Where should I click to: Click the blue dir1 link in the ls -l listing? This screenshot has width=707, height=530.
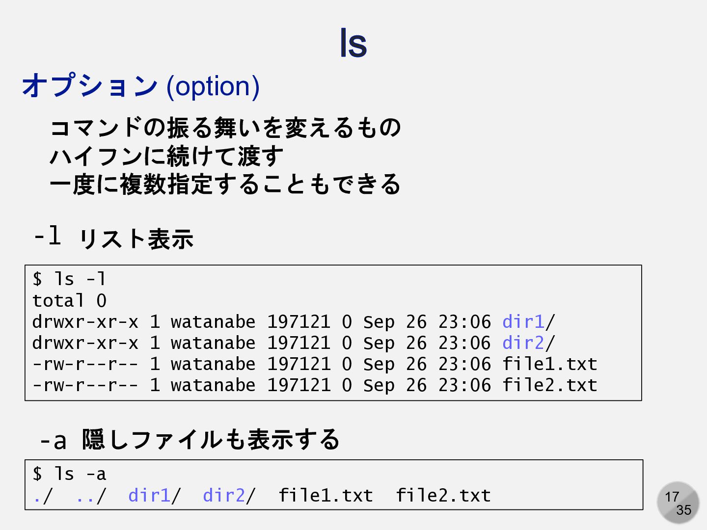(x=523, y=322)
